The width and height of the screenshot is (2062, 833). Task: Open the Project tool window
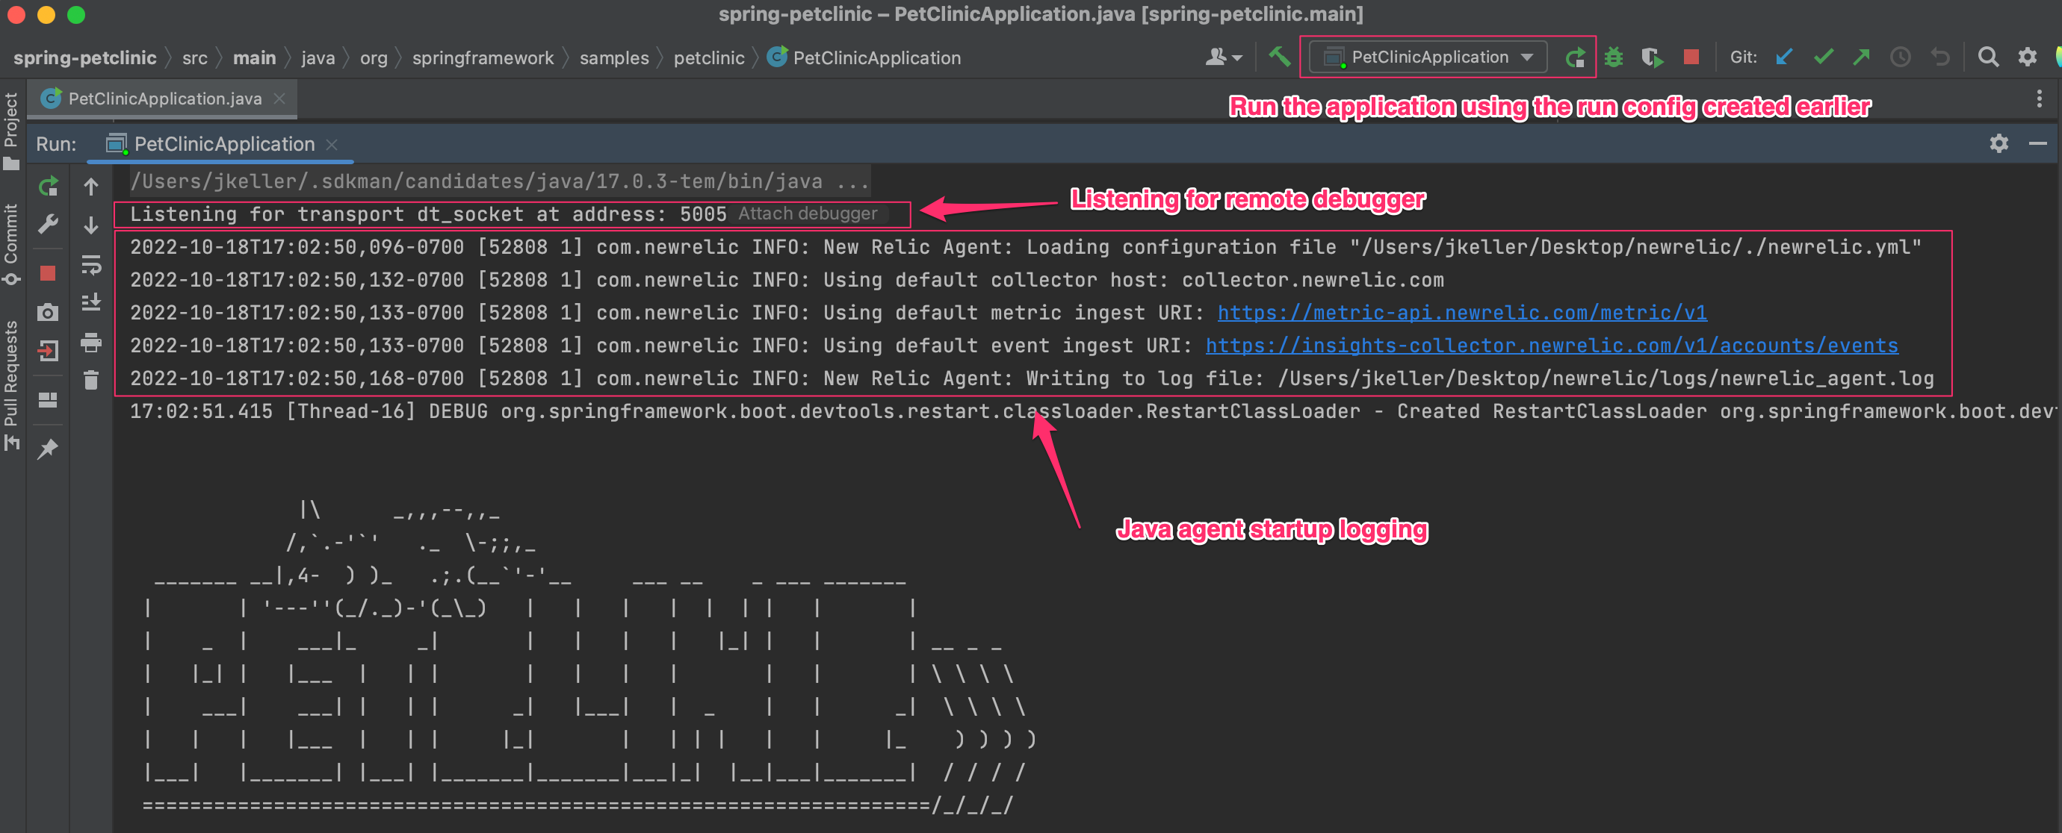tap(11, 131)
